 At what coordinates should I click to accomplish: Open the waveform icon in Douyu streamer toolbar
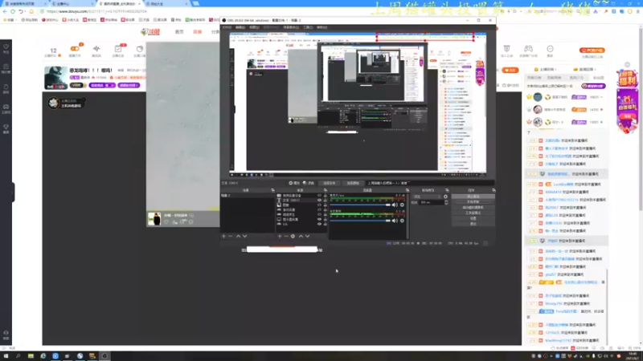[96, 51]
